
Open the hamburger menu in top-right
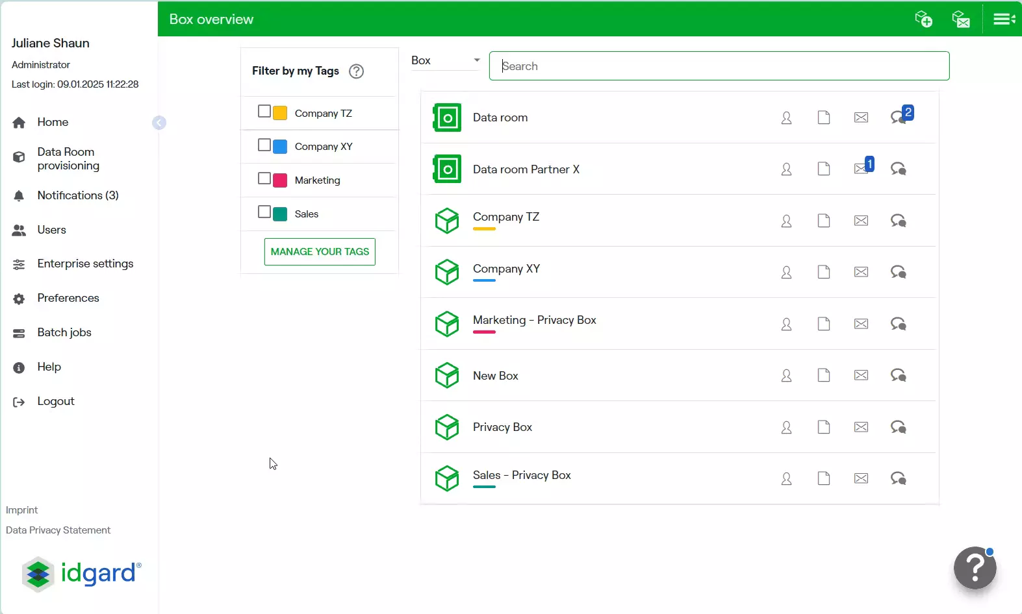coord(1003,19)
